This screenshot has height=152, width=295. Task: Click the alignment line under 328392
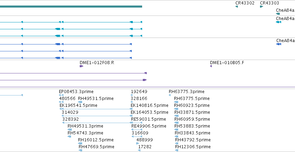click(x=97, y=123)
